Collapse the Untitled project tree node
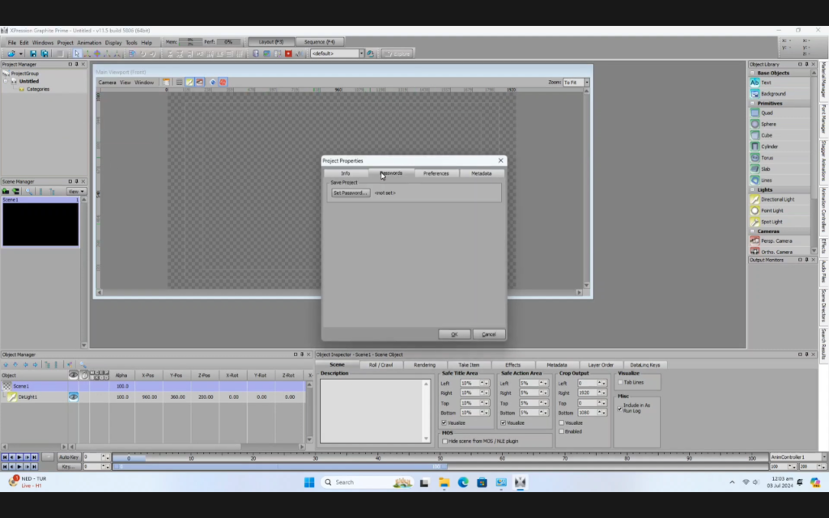 pos(6,82)
